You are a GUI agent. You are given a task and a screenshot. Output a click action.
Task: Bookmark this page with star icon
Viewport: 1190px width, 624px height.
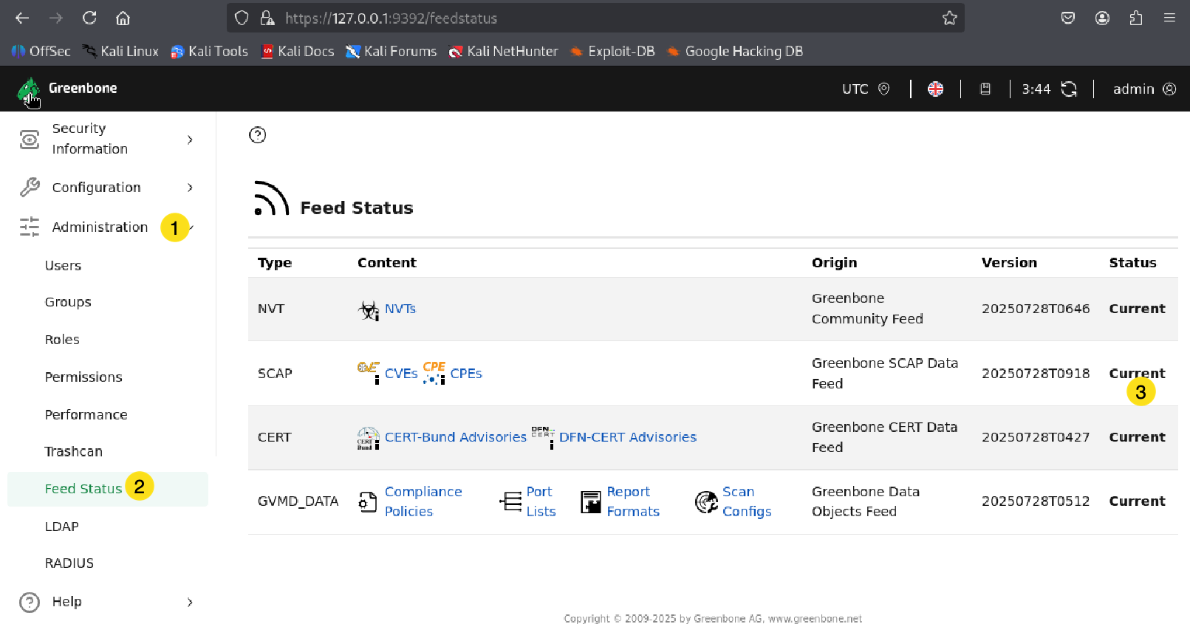click(x=949, y=18)
